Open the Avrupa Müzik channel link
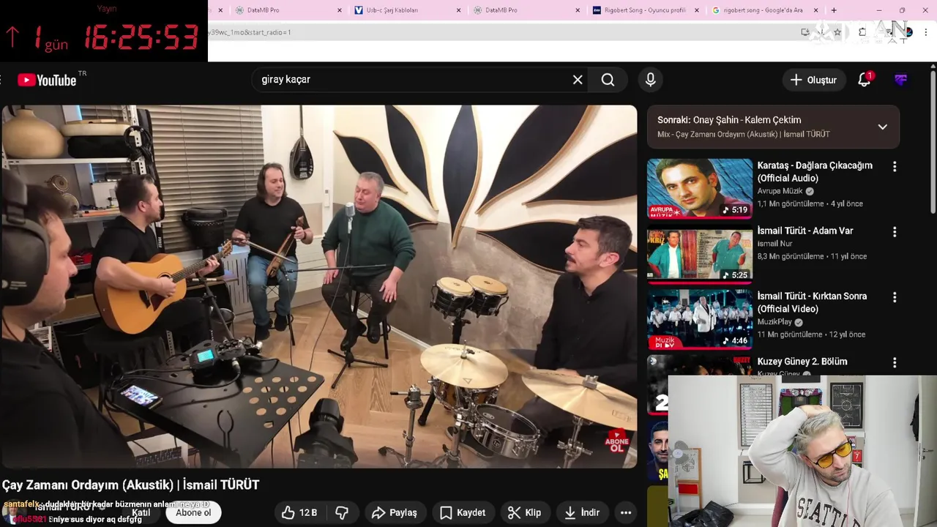The image size is (937, 527). [x=780, y=191]
